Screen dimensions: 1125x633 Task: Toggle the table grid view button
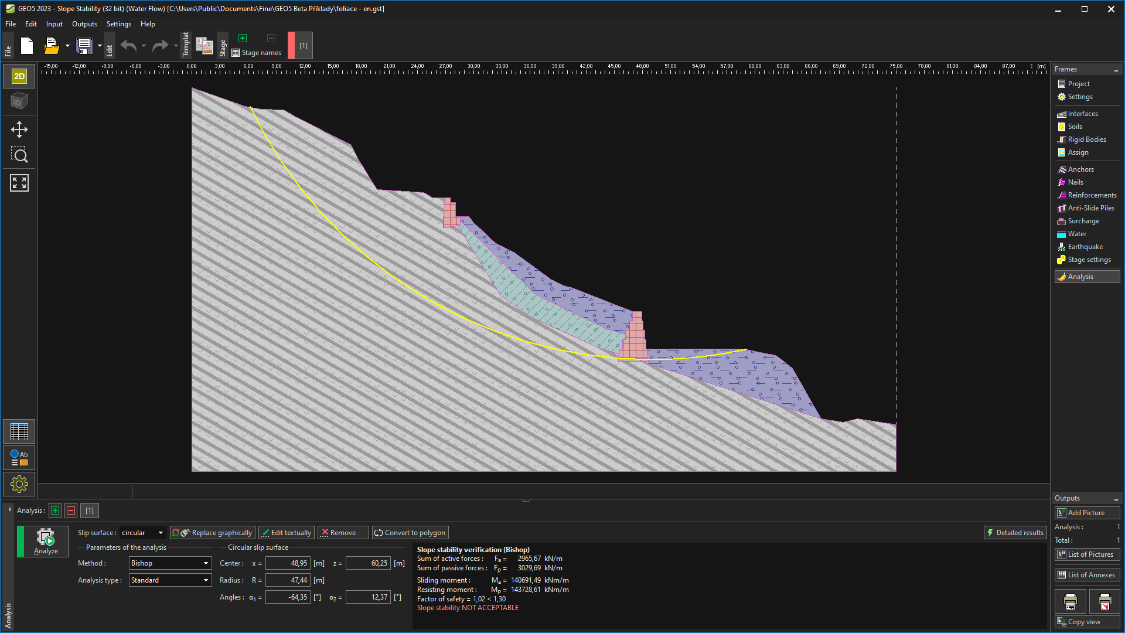point(19,432)
